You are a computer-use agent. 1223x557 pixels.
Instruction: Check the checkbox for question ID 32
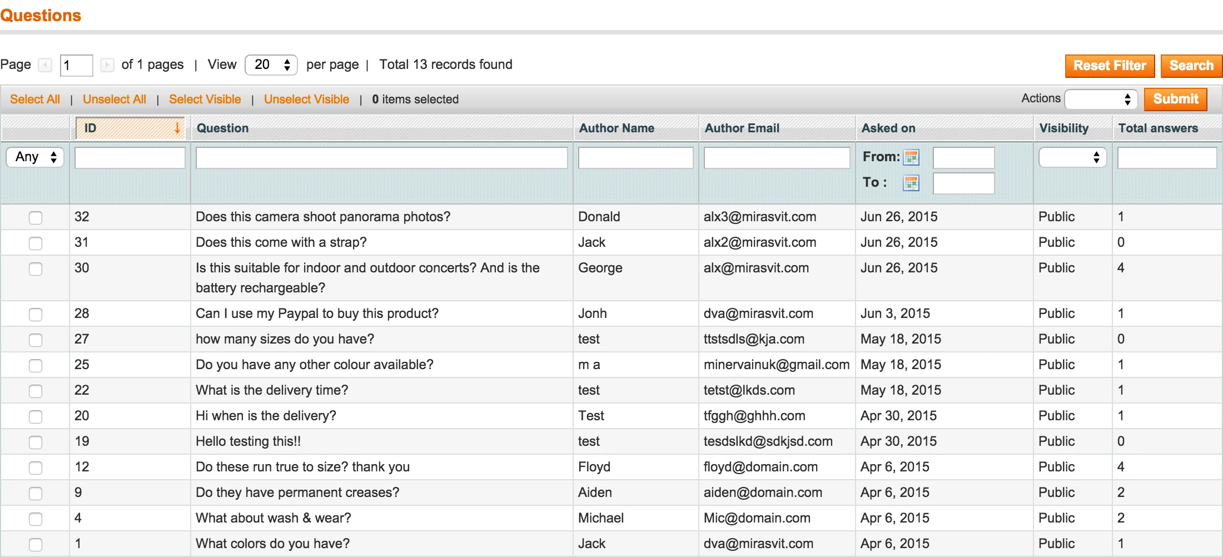tap(36, 217)
